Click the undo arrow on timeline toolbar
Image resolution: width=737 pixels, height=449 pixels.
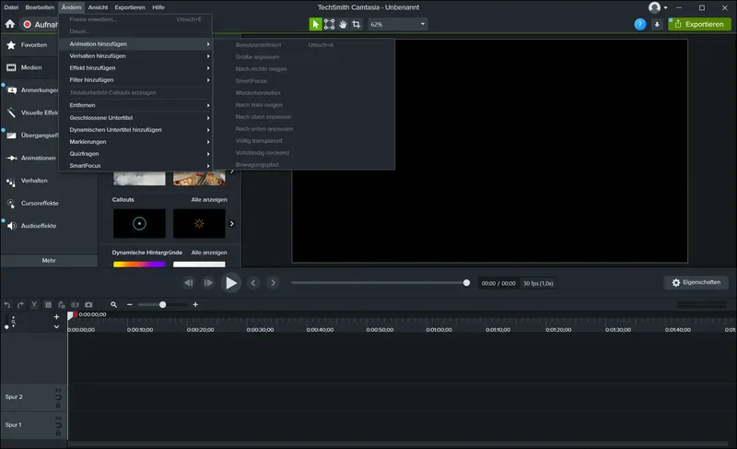click(x=7, y=304)
